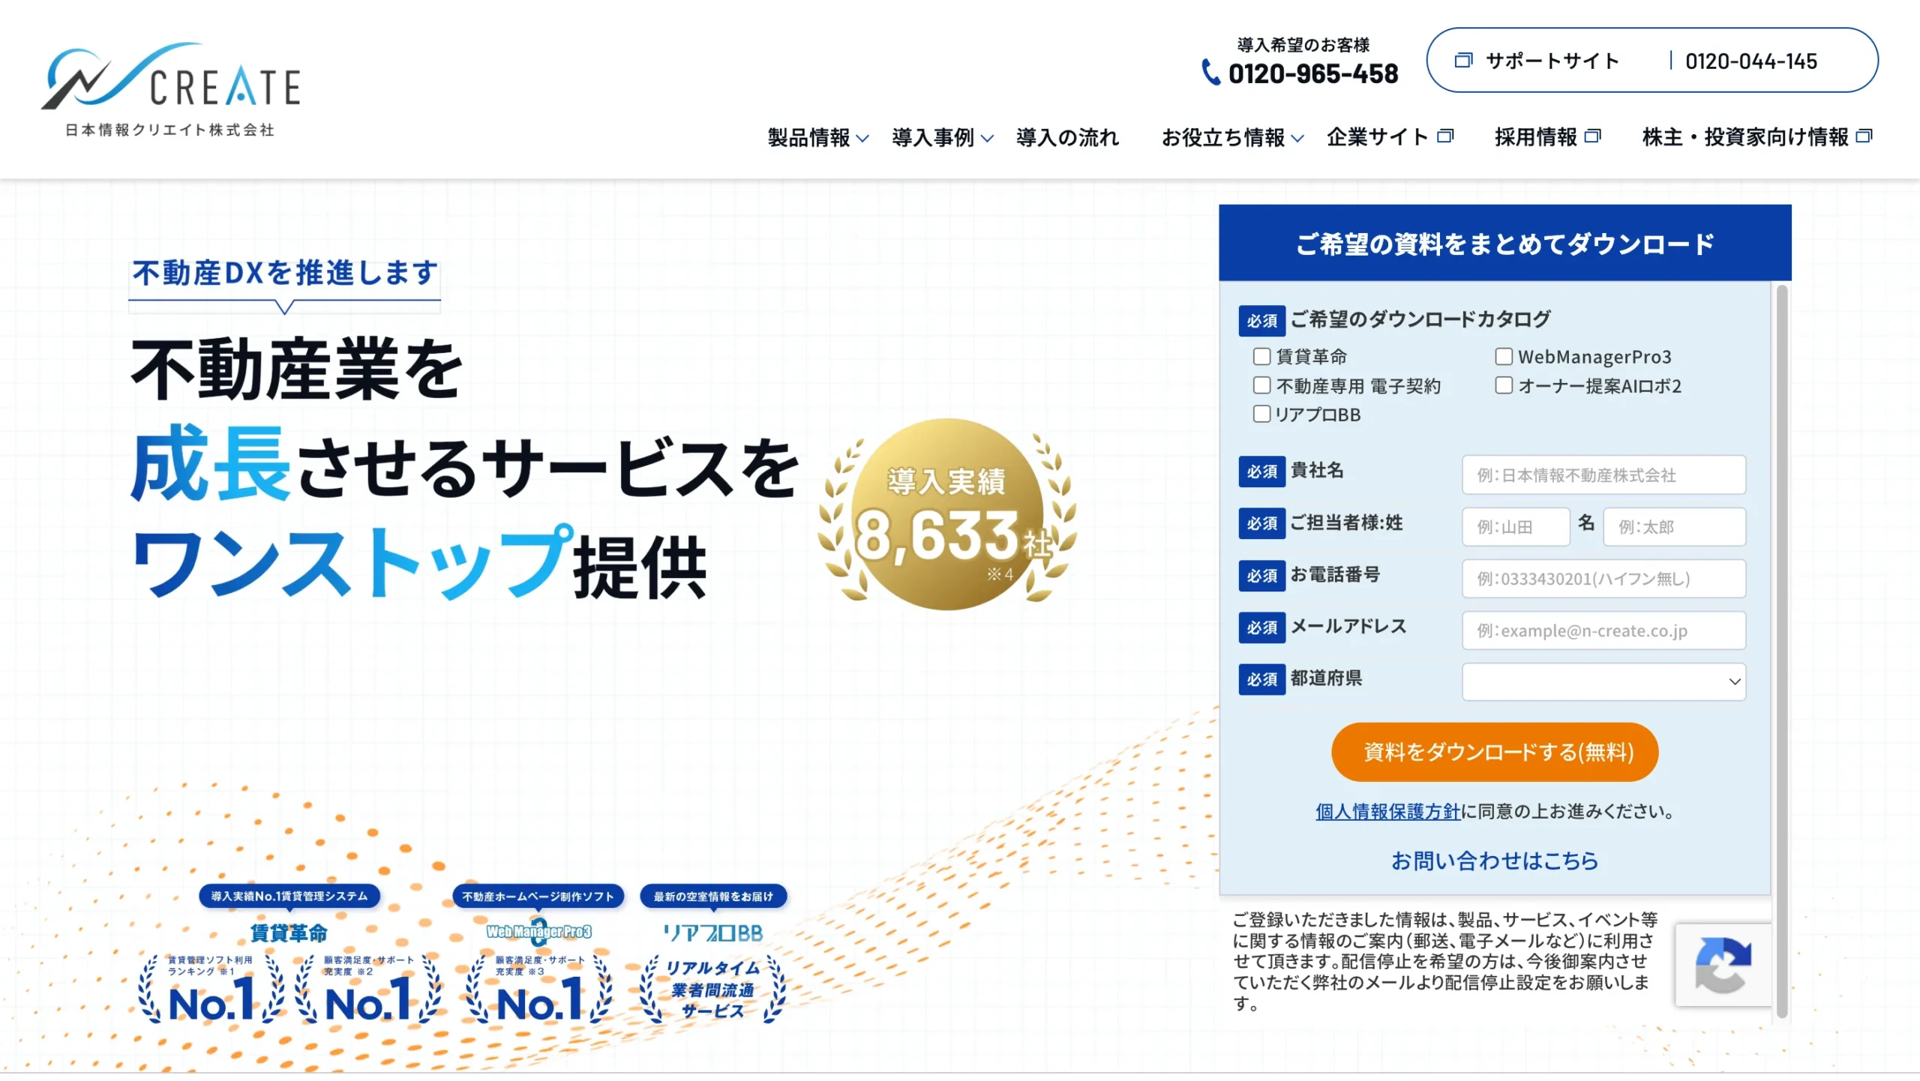Screen dimensions: 1920x1081
Task: Open the 都道府県 dropdown
Action: click(1603, 681)
